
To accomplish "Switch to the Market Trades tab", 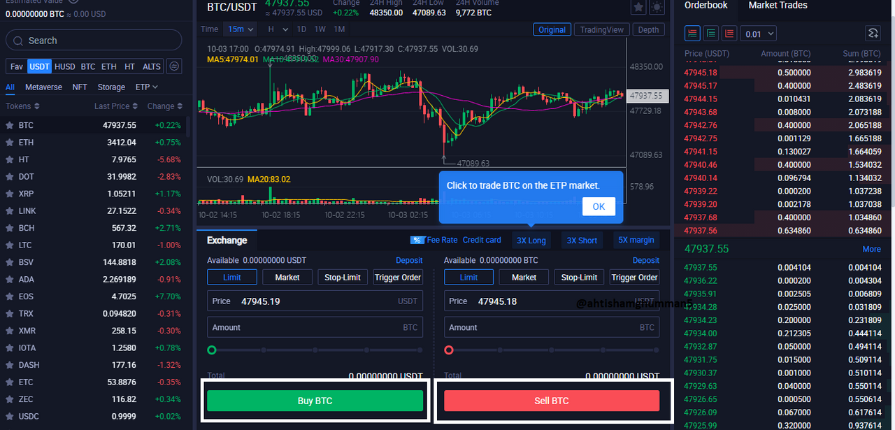I will (778, 6).
